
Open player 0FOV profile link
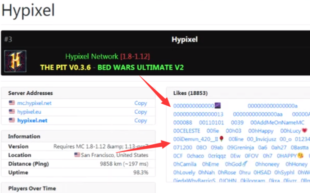pyautogui.click(x=251, y=156)
